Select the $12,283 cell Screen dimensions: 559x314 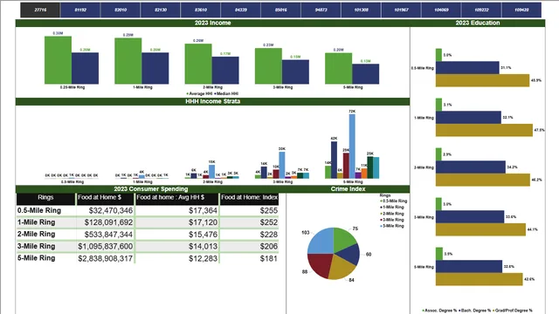click(x=176, y=258)
